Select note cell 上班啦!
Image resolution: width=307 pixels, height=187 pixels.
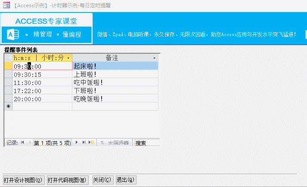(115, 74)
